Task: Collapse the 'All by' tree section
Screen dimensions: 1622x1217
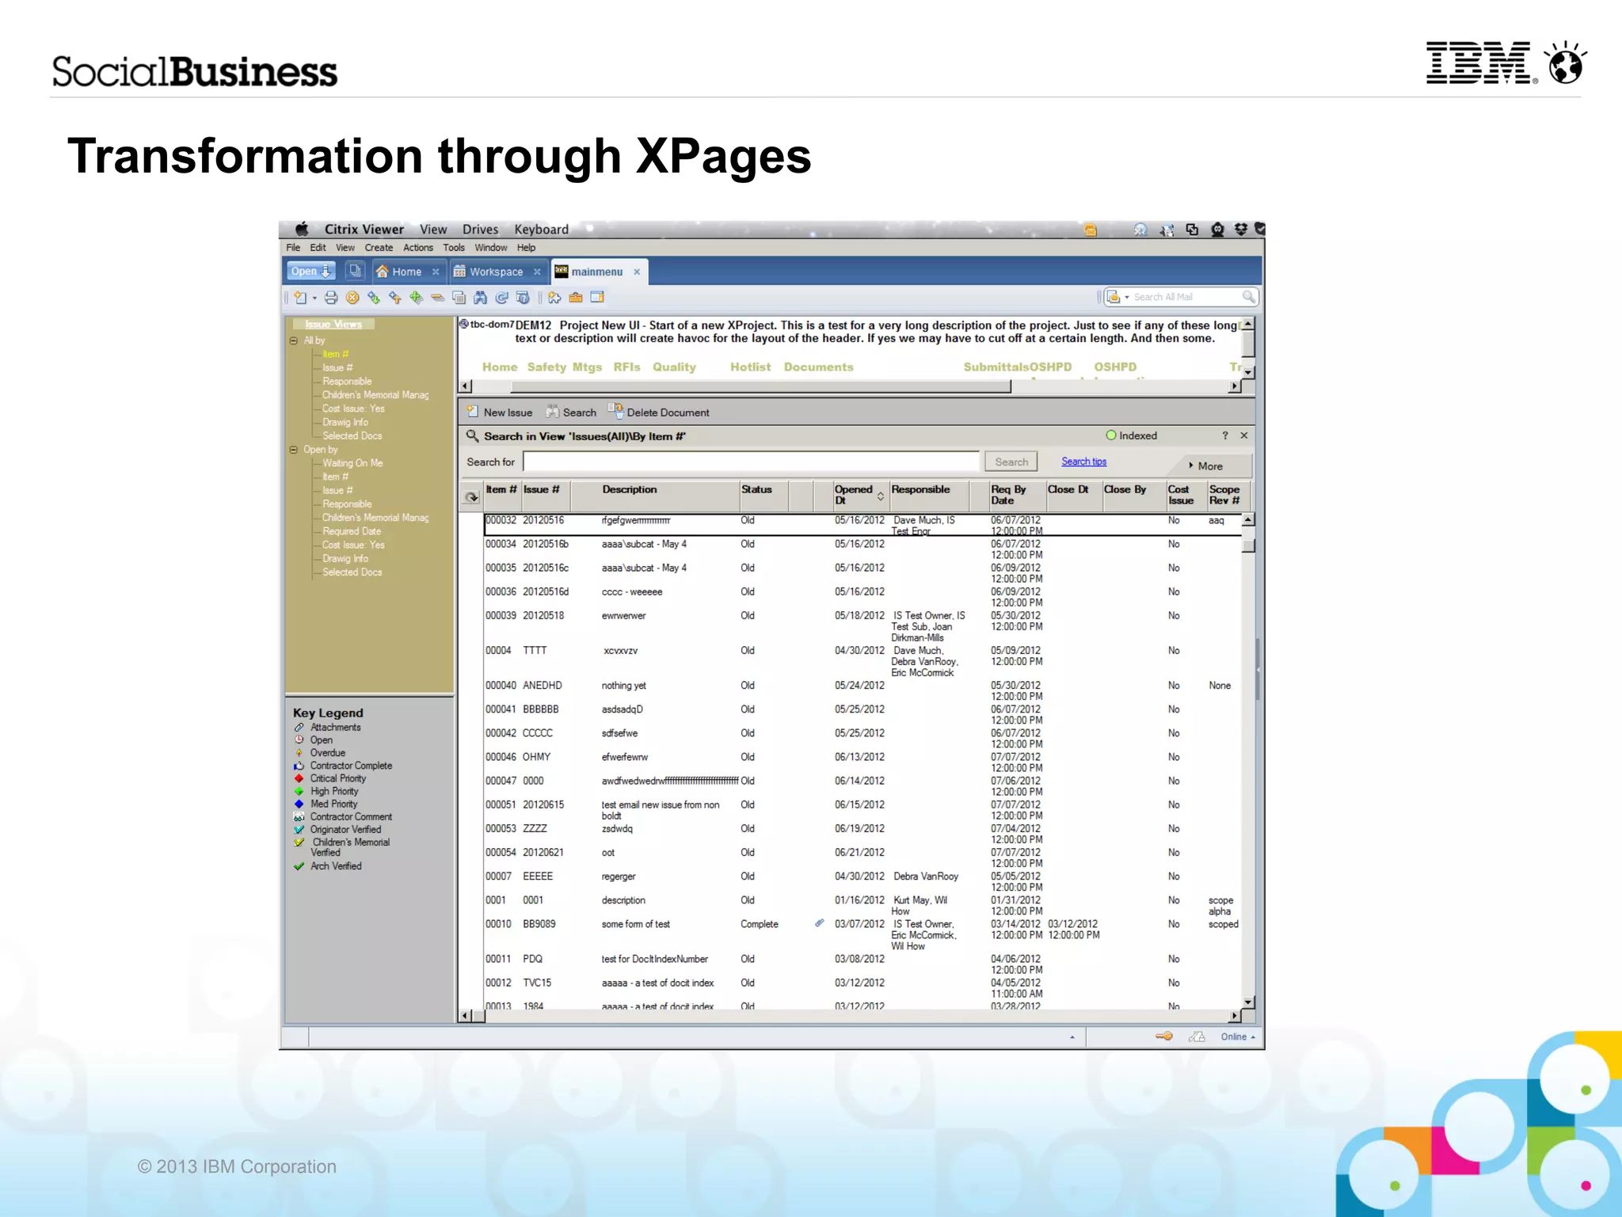Action: [294, 340]
